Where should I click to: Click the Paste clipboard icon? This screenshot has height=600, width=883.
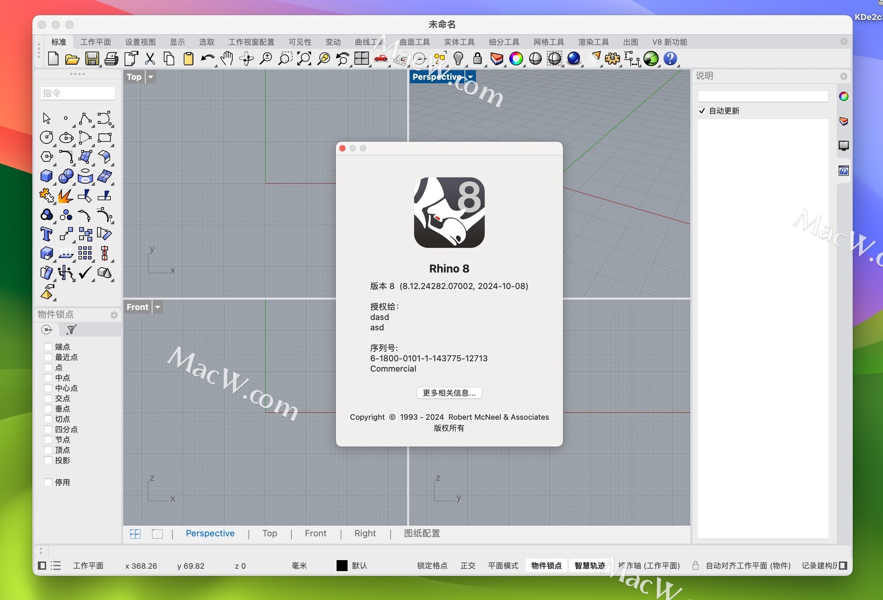(x=189, y=58)
